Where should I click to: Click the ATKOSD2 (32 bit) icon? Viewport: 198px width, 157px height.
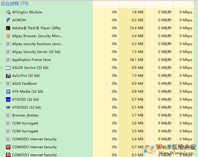click(8, 107)
